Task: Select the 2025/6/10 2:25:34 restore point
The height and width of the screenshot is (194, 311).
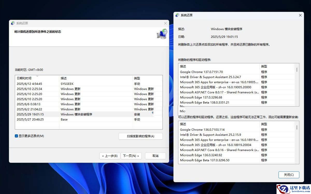Action: click(89, 89)
